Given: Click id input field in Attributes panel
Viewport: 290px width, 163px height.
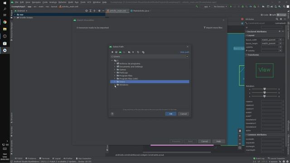Looking at the screenshot, I should [272, 27].
